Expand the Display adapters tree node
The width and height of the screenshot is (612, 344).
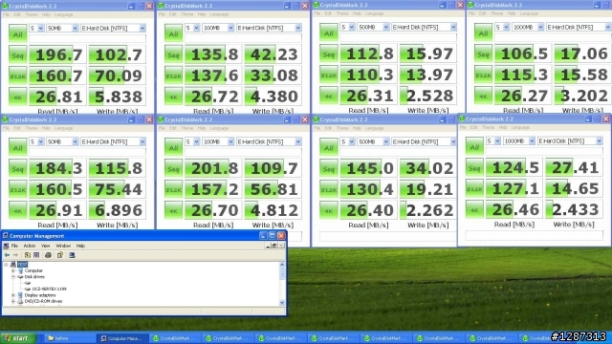tap(13, 295)
